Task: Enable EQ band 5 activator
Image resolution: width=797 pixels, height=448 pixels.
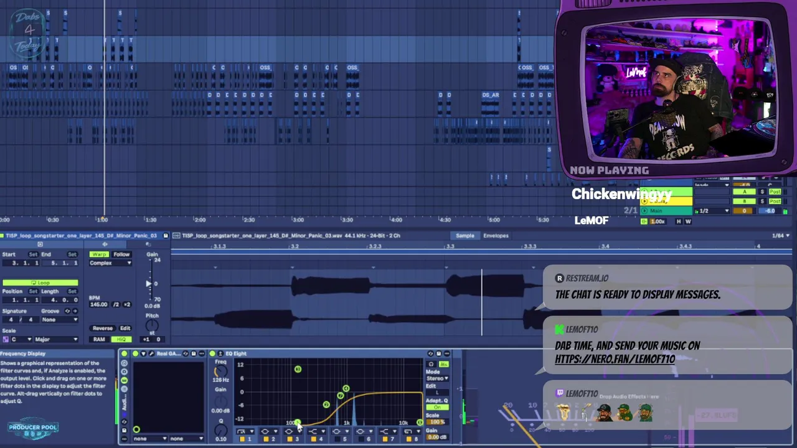Action: point(337,439)
